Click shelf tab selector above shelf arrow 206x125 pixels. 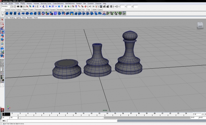pos(3,13)
